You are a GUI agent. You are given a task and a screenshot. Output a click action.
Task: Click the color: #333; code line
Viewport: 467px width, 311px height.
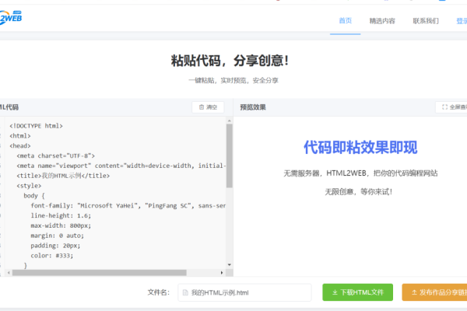52,255
